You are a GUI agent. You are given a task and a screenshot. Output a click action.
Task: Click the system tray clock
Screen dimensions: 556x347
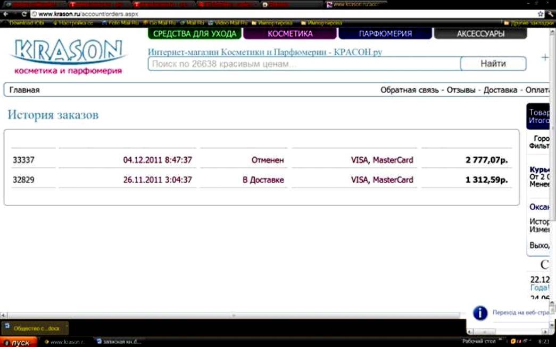click(544, 342)
